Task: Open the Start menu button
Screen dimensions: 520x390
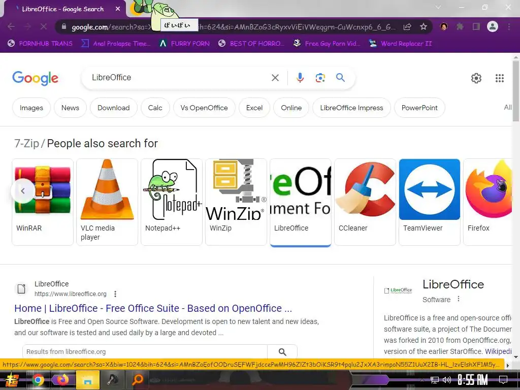Action: [12, 380]
